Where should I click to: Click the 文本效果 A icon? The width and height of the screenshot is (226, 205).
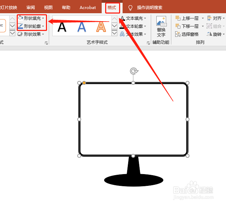point(122,34)
